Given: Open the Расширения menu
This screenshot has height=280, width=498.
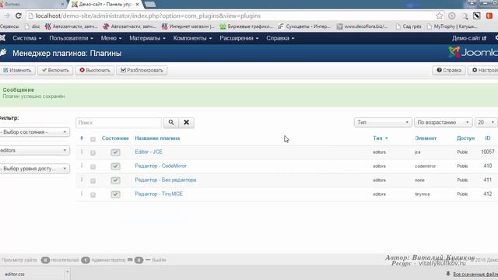Looking at the screenshot, I should [239, 38].
